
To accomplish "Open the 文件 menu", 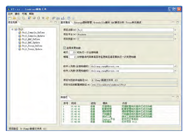I will [x=10, y=14].
